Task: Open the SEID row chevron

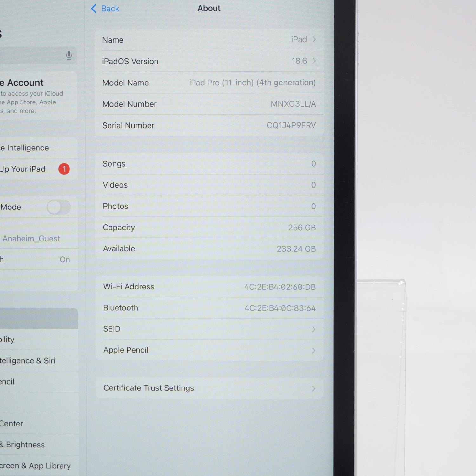Action: pos(314,329)
